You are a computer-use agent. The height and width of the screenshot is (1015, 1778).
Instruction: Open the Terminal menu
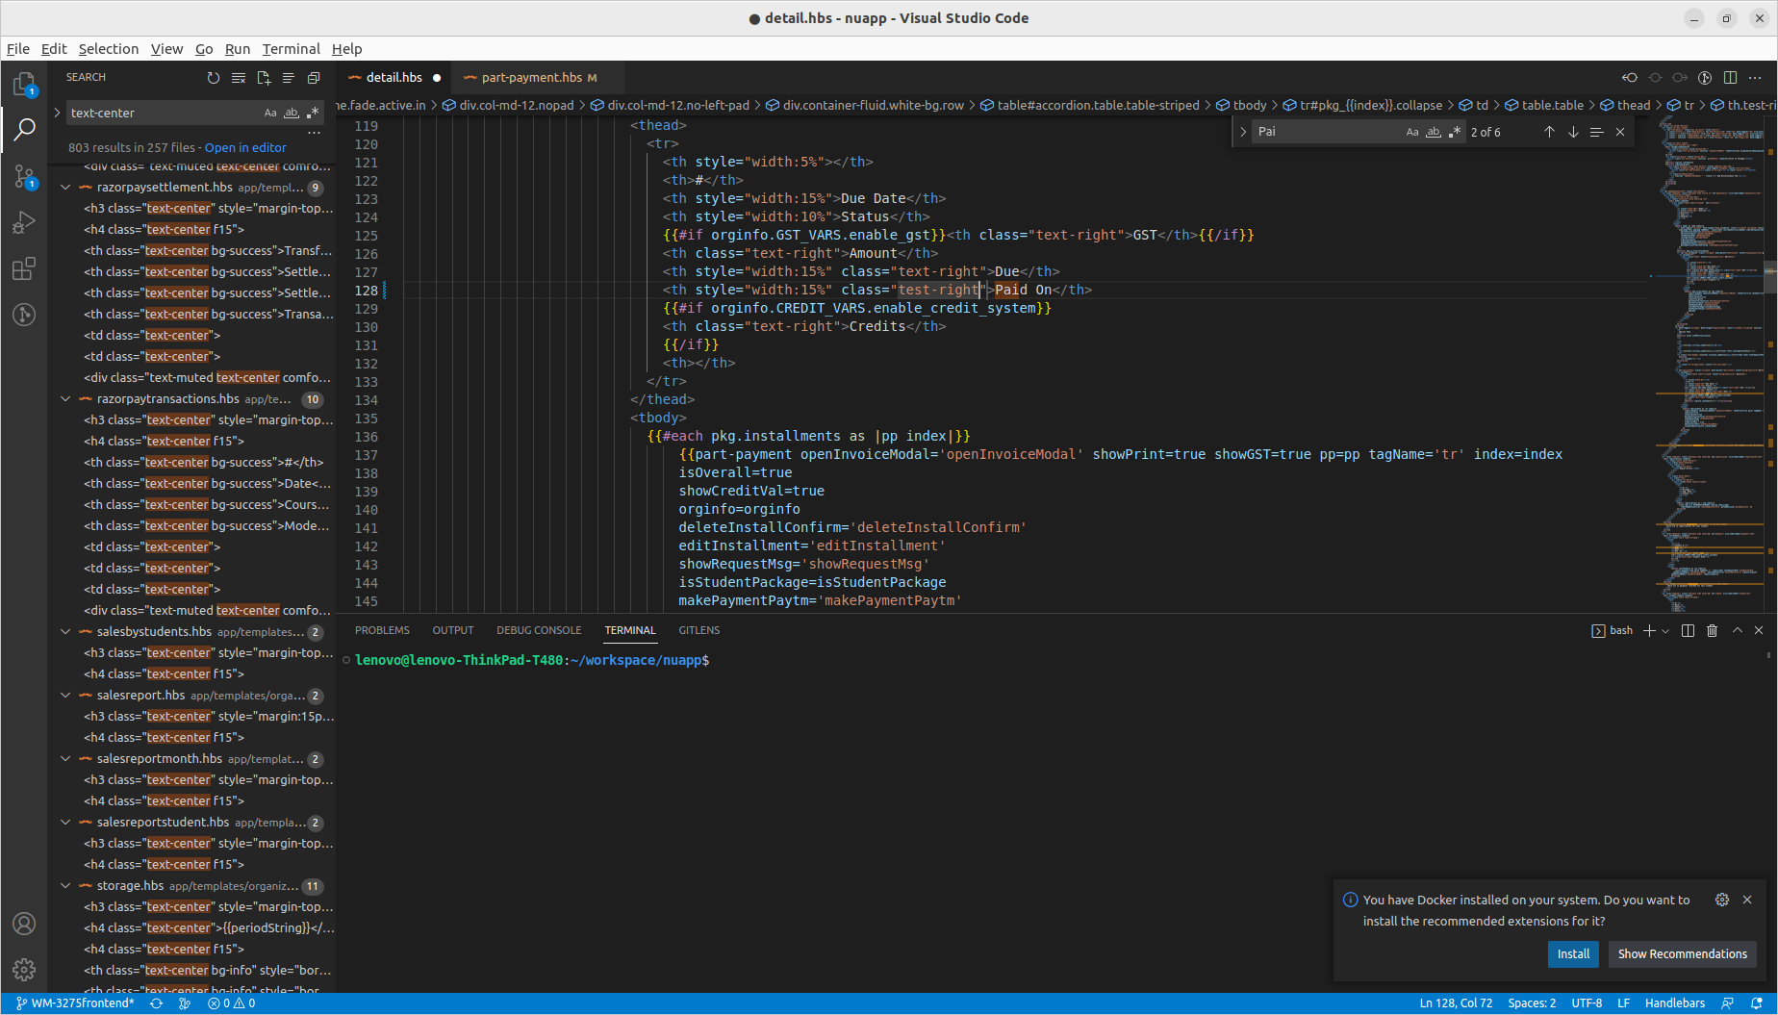point(291,49)
